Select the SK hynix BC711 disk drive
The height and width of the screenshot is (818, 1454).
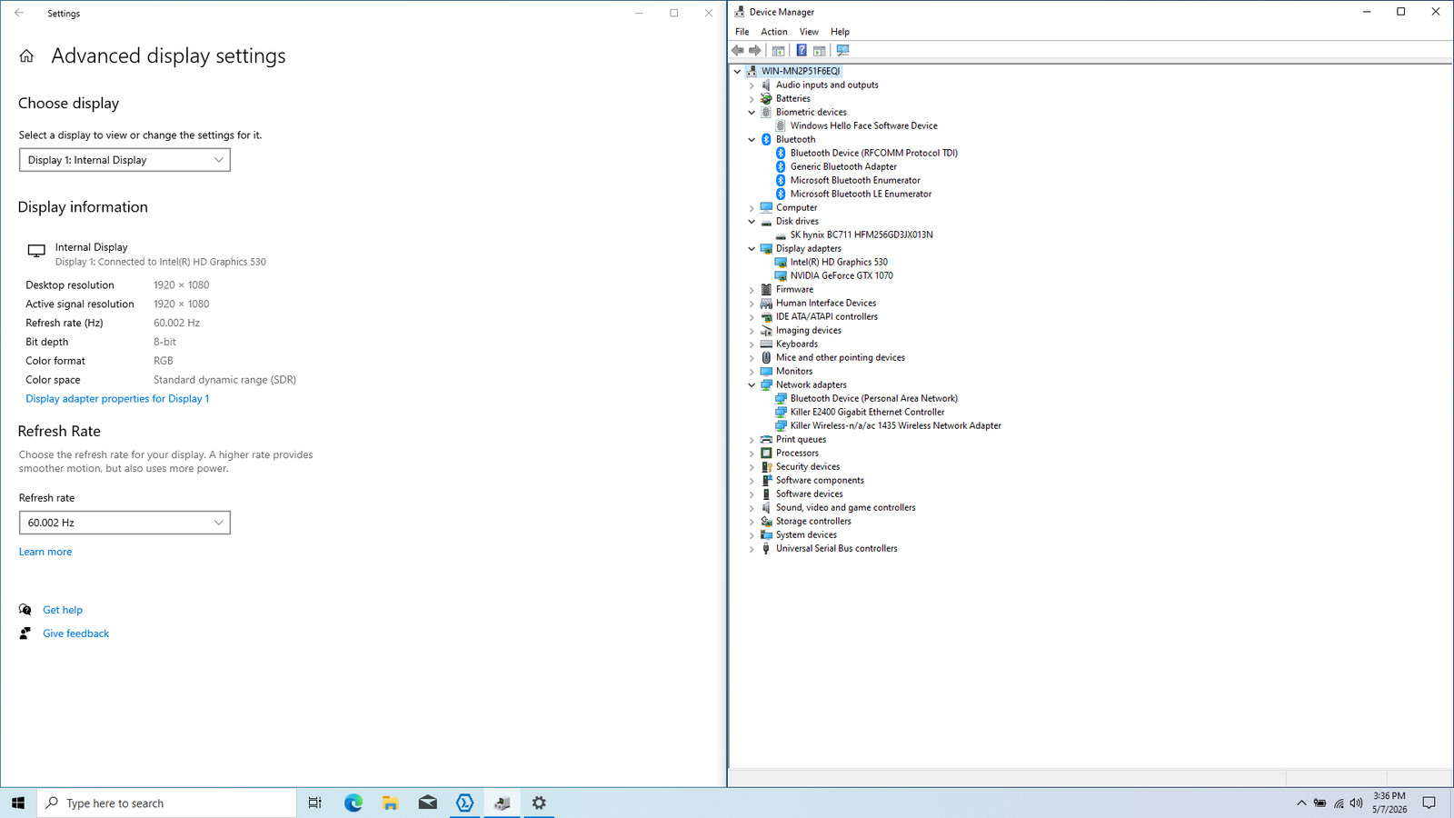(861, 235)
